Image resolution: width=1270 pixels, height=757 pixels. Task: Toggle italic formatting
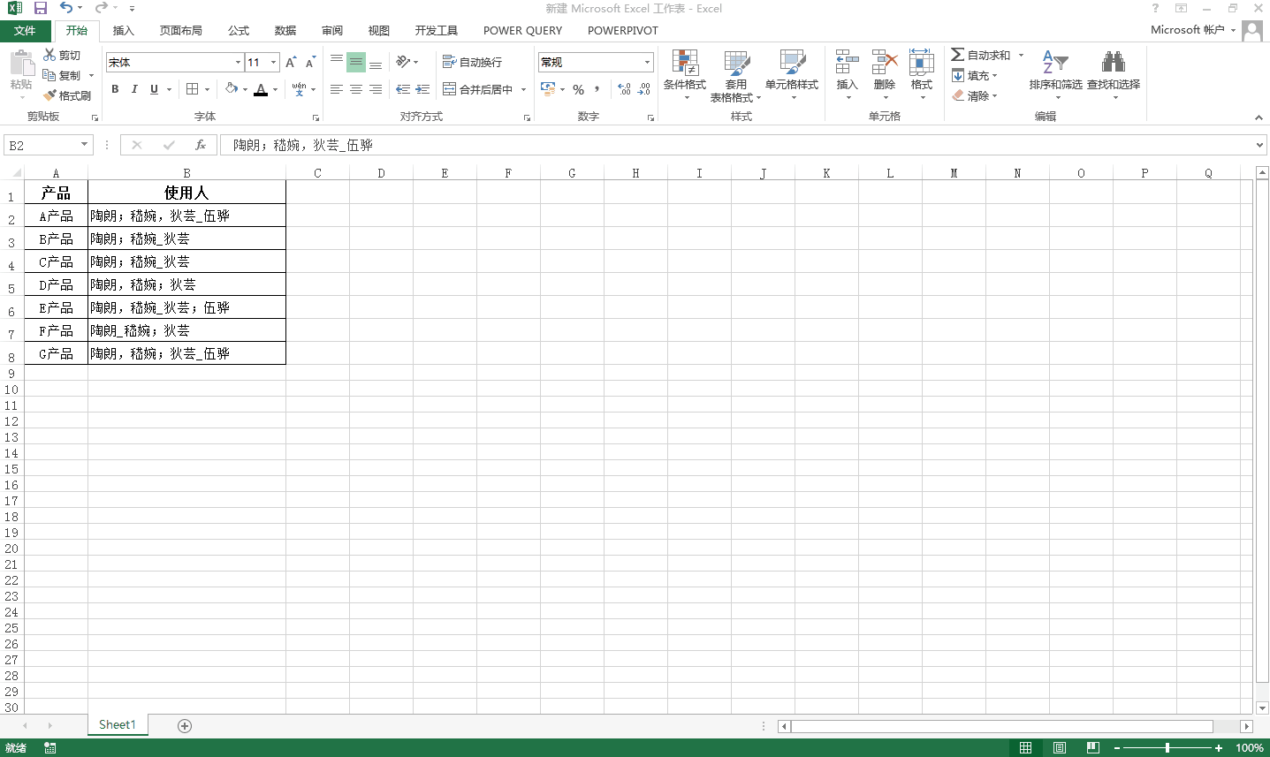coord(134,89)
